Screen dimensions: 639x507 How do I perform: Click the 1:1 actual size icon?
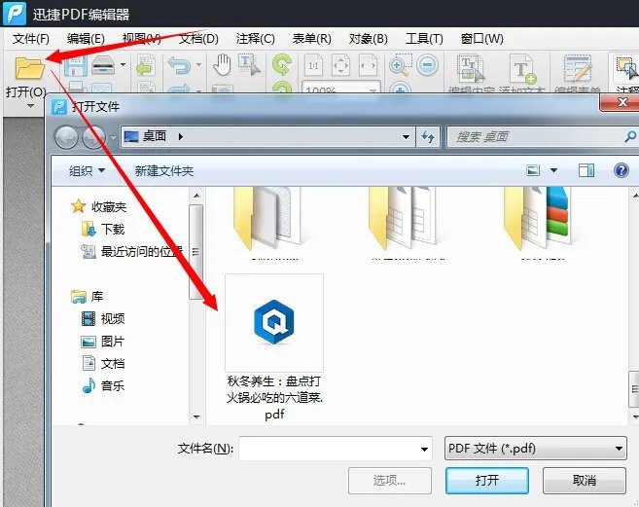tap(313, 65)
